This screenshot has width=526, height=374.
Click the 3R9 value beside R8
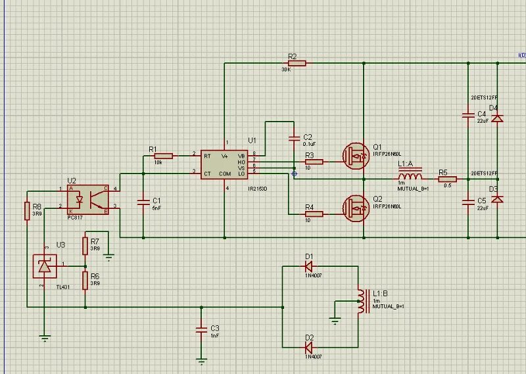pos(37,214)
